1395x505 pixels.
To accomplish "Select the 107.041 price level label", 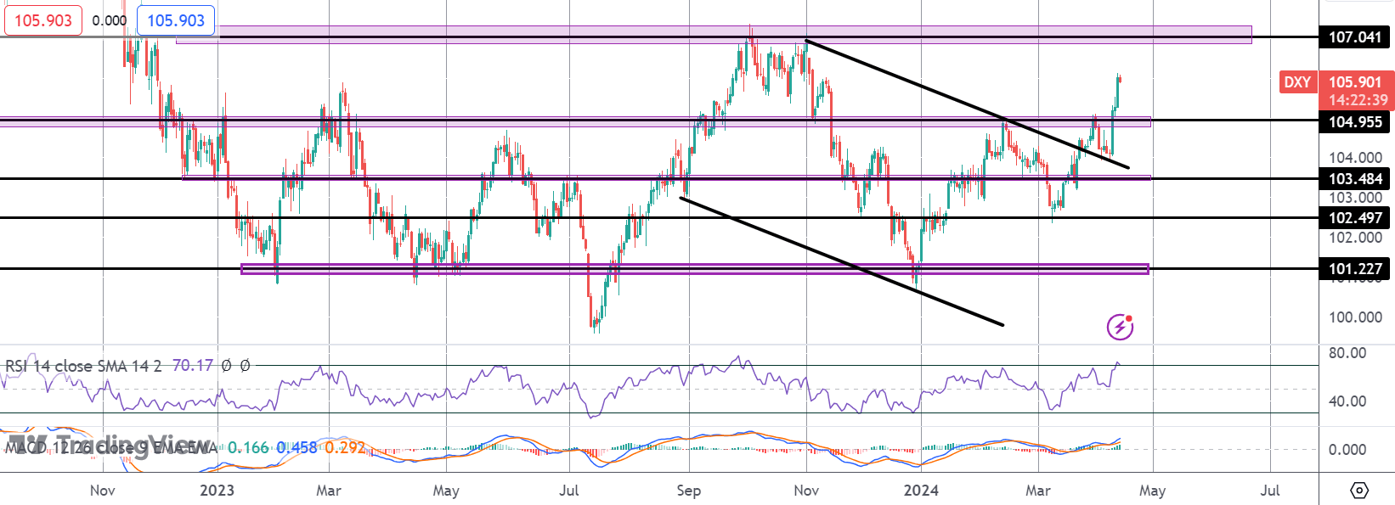I will tap(1355, 37).
